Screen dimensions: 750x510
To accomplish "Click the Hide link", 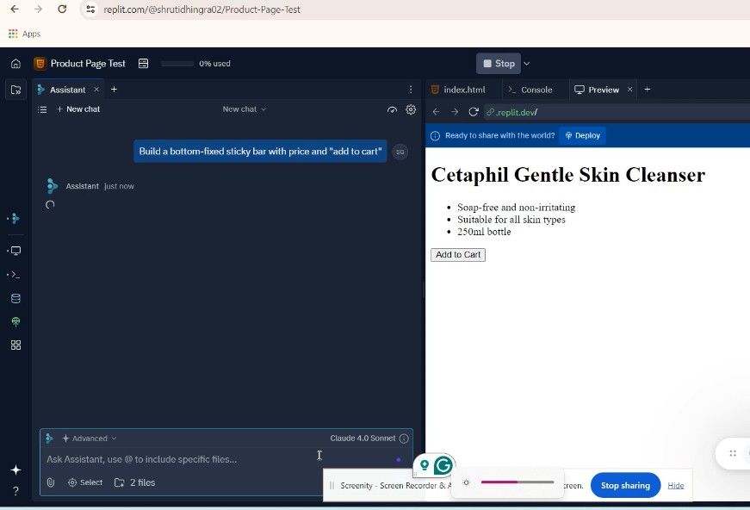I will pyautogui.click(x=675, y=485).
